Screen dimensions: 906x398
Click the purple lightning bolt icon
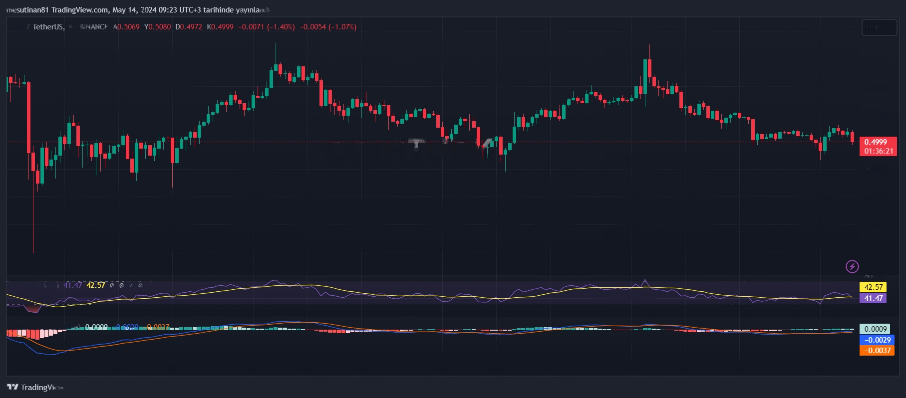click(x=852, y=266)
